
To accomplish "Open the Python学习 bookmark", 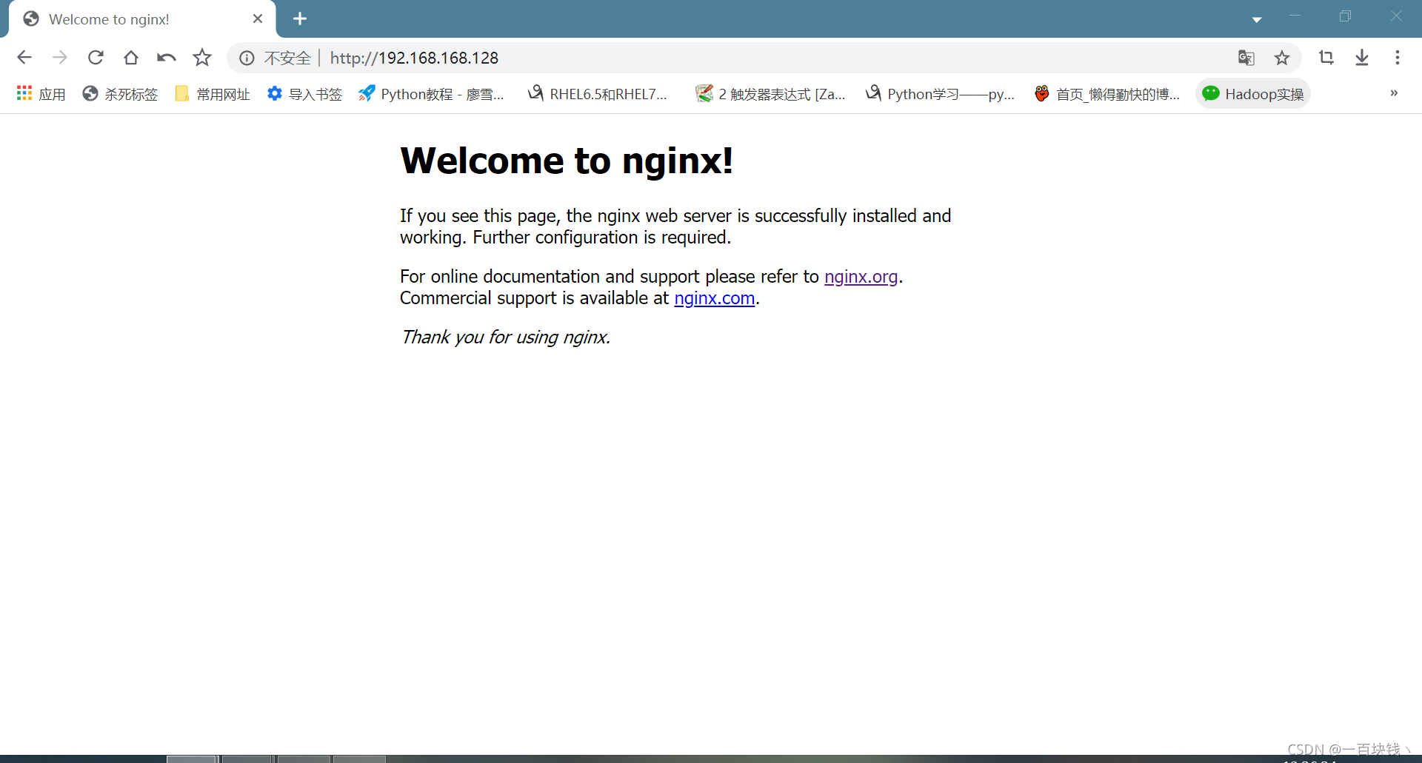I will pyautogui.click(x=940, y=94).
